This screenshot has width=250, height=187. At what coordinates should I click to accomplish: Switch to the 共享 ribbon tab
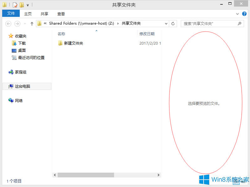click(x=44, y=14)
